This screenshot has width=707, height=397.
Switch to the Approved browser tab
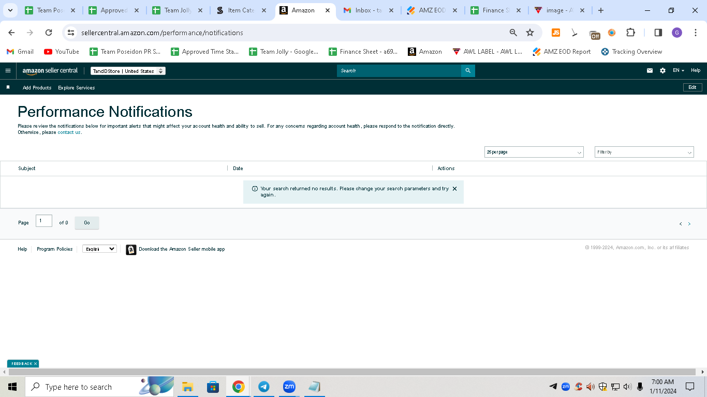tap(114, 10)
